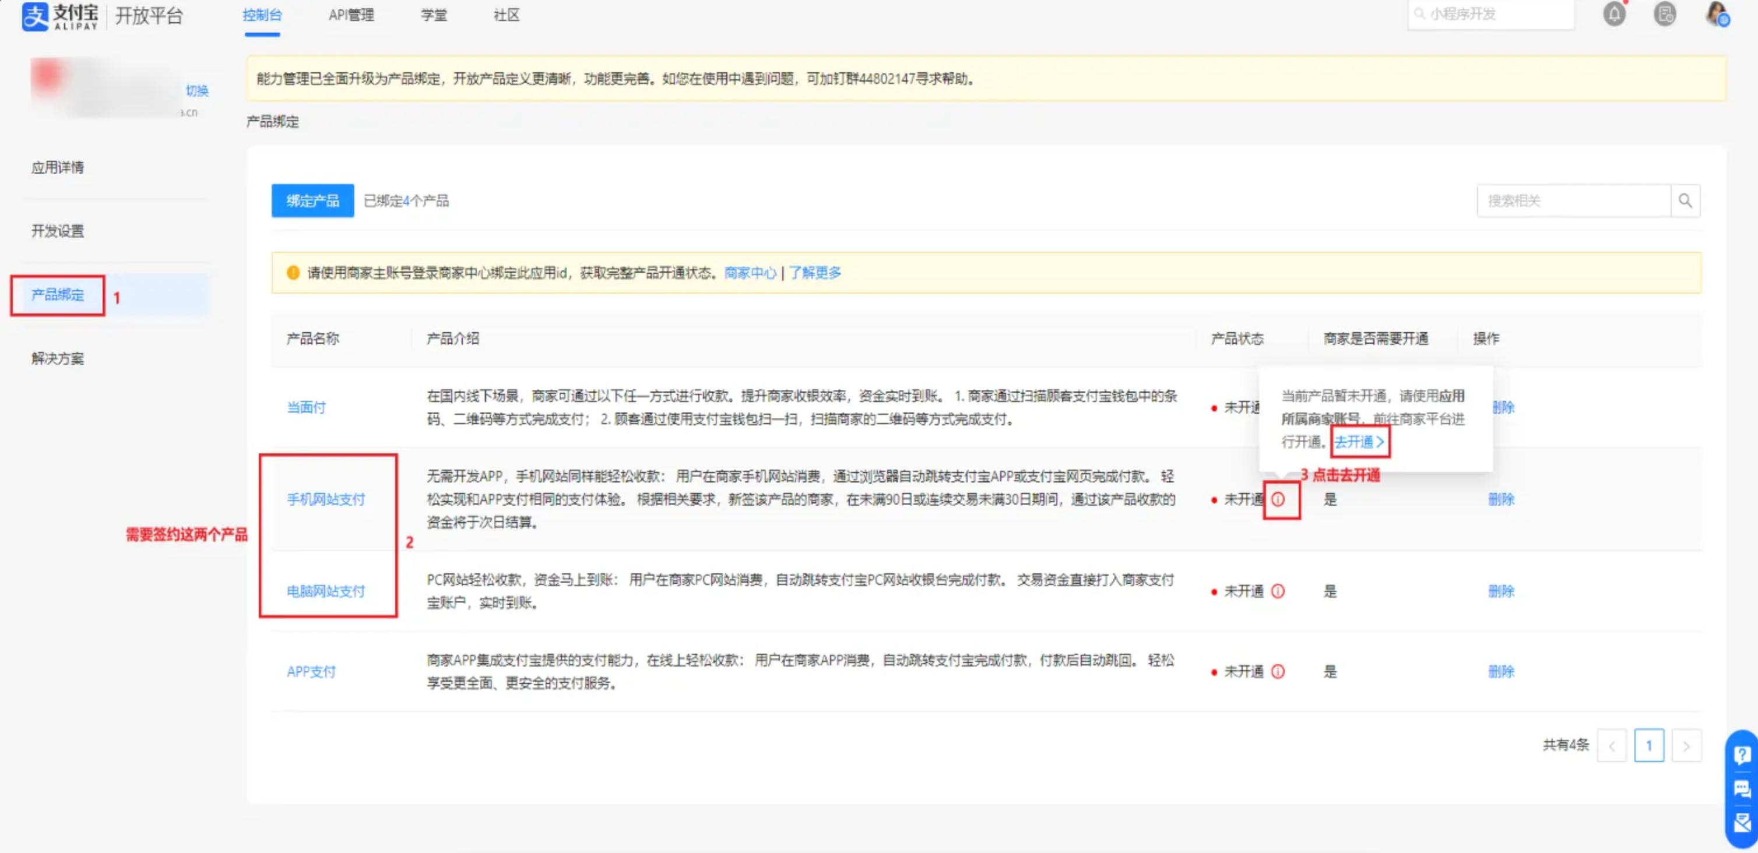
Task: Select 解决方案 in sidebar
Action: (x=57, y=359)
